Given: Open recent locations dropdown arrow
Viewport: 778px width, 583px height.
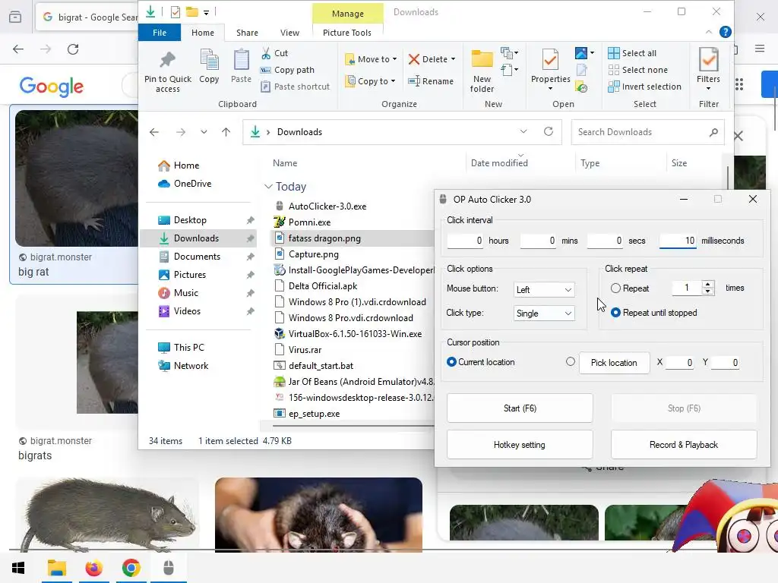Looking at the screenshot, I should (x=204, y=132).
